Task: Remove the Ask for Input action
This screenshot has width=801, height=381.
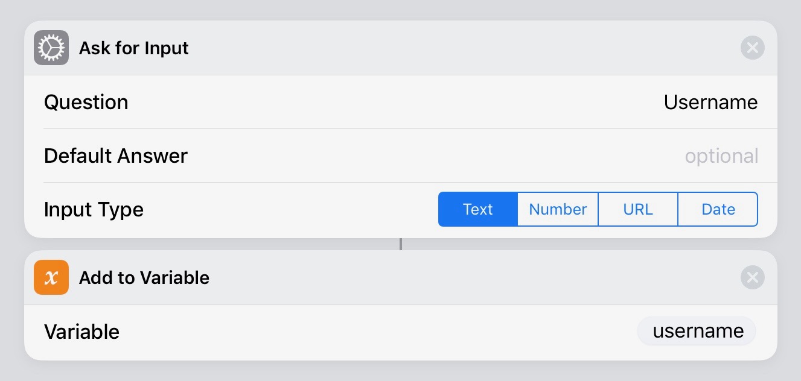Action: coord(752,48)
